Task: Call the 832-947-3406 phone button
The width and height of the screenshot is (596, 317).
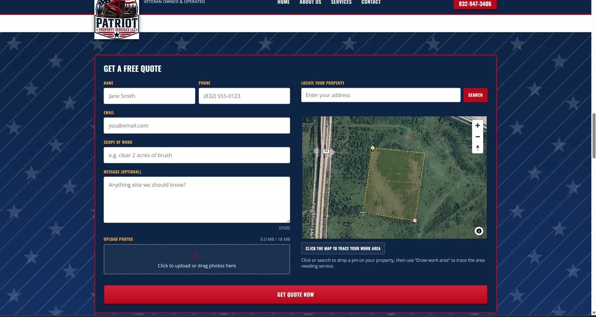Action: click(x=475, y=4)
